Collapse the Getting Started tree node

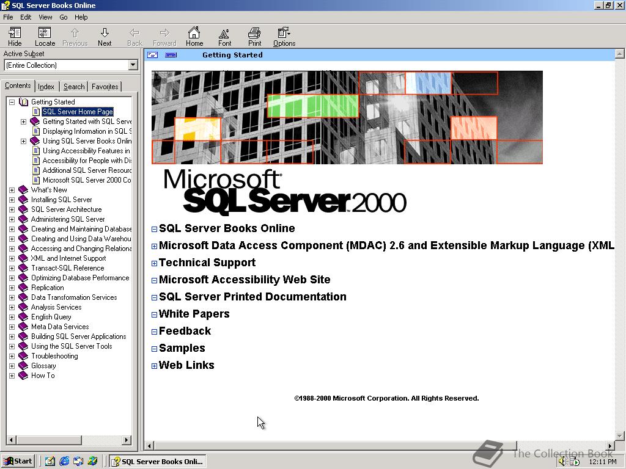tap(12, 102)
